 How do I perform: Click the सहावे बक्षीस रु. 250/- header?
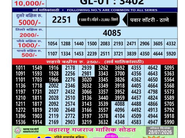click(x=95, y=62)
